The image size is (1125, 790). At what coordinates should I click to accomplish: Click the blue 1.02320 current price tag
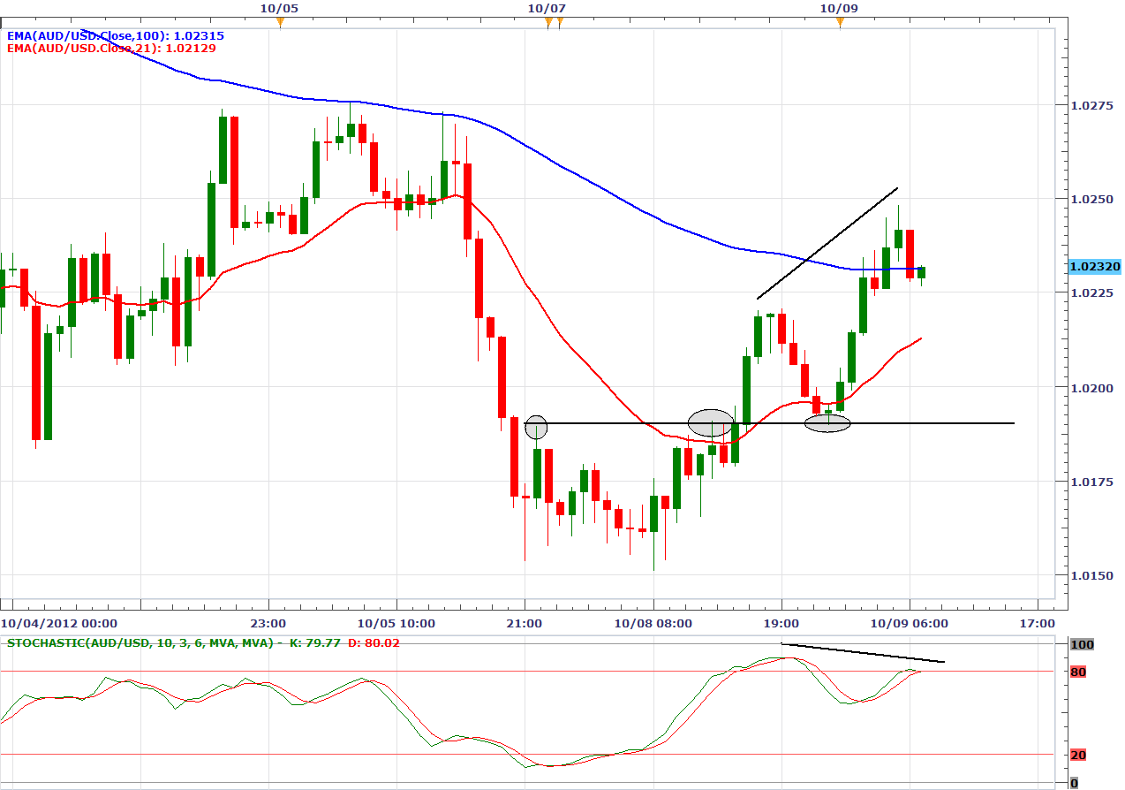pos(1094,266)
